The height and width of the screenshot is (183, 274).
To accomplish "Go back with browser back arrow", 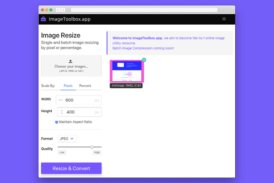I will [x=58, y=9].
